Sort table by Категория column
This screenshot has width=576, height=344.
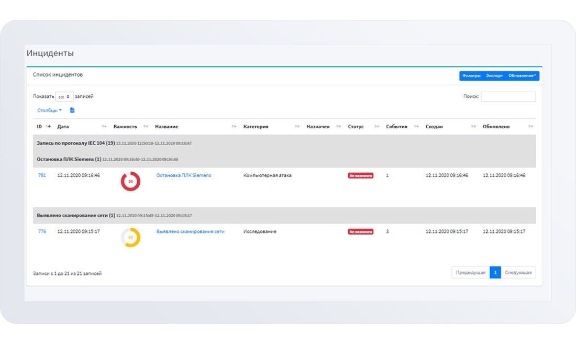click(297, 126)
